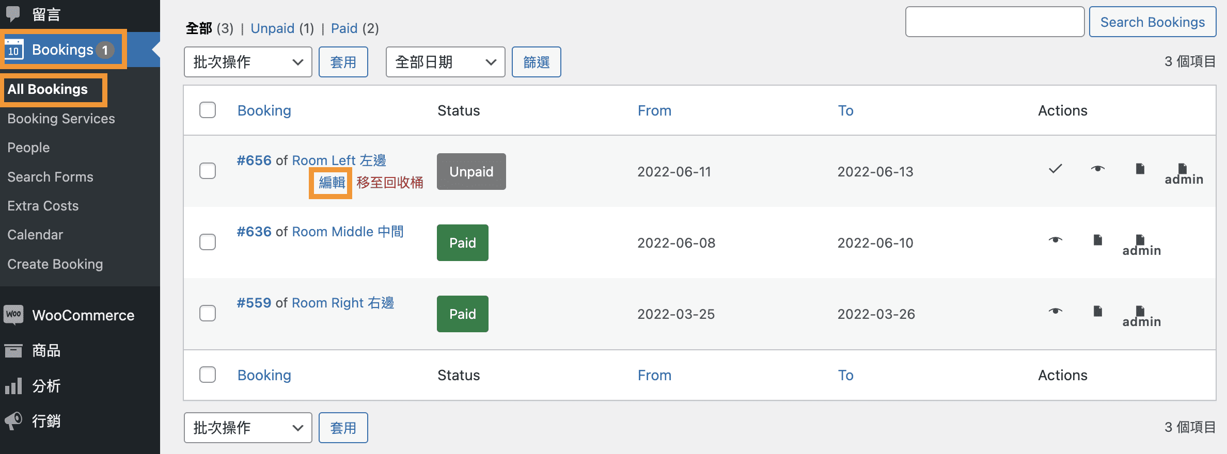Viewport: 1227px width, 454px height.
Task: Click the 編輯 edit link under booking #656
Action: [332, 183]
